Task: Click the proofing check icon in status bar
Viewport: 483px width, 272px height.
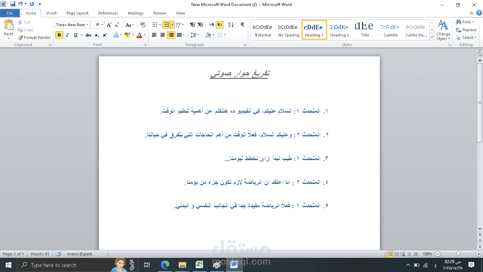Action: click(x=59, y=254)
